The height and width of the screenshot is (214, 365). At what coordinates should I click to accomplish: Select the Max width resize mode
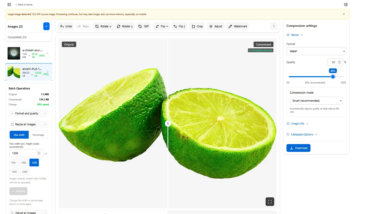coord(19,135)
